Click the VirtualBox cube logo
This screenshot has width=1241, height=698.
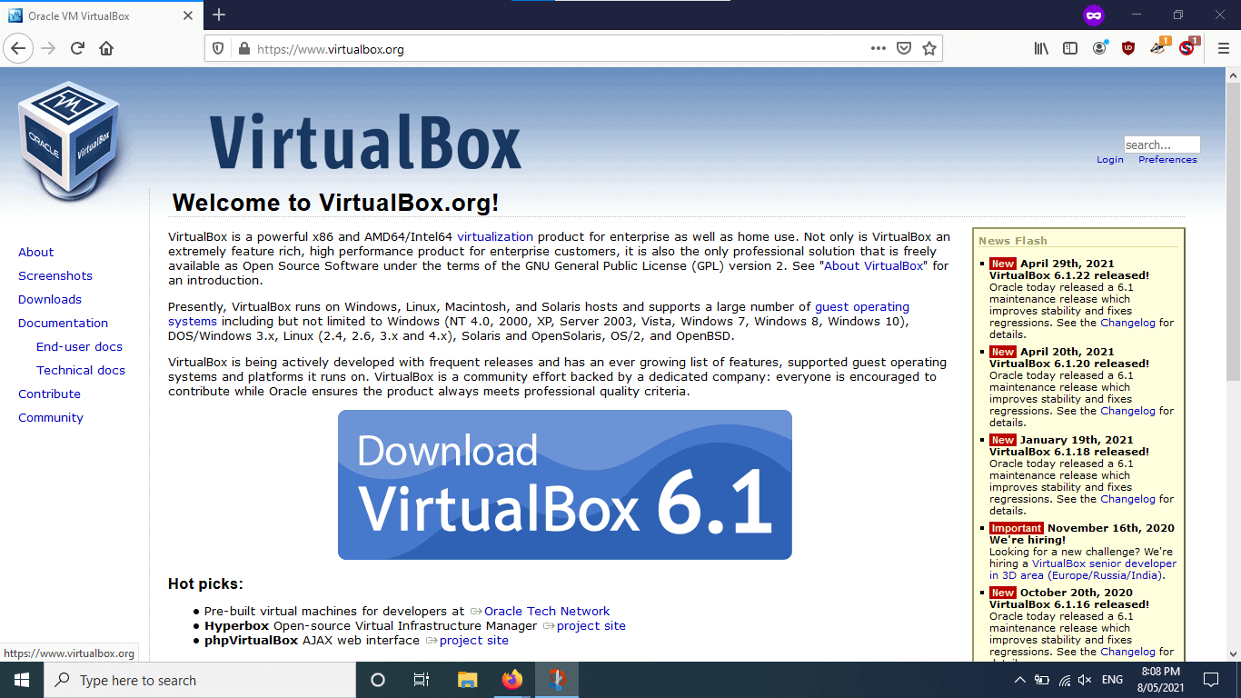click(x=69, y=141)
